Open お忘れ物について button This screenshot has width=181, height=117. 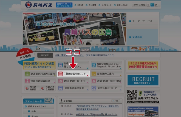[106, 88]
